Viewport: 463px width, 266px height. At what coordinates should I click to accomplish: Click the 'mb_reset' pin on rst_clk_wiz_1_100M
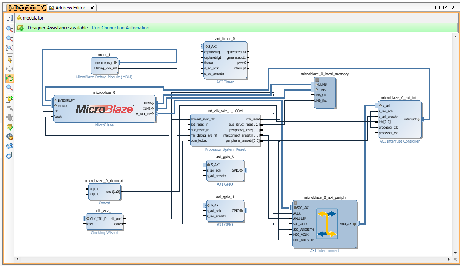click(x=253, y=119)
